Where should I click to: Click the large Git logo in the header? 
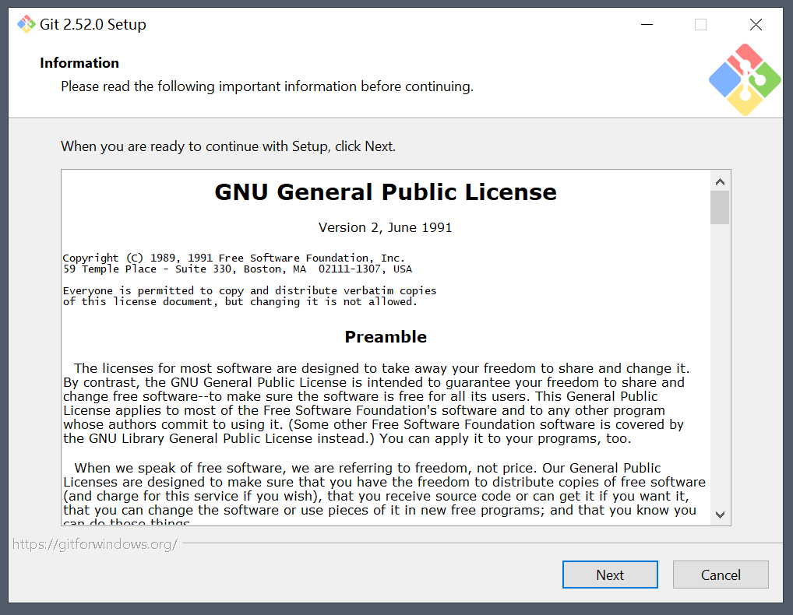coord(744,79)
